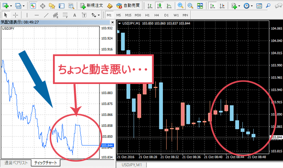Viewport: 283px width, 168px height.
Task: Select the vertical line drawing tool
Action: click(x=27, y=15)
